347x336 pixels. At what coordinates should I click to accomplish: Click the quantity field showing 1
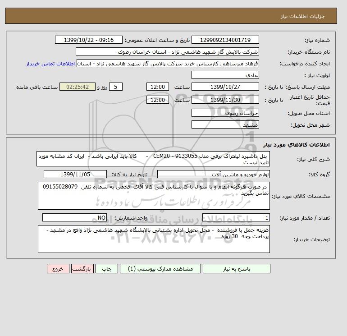(236, 217)
